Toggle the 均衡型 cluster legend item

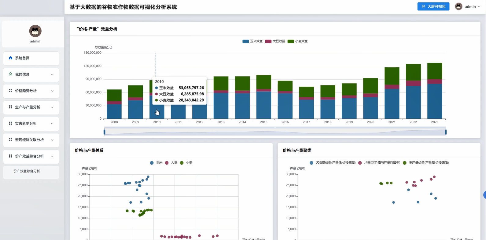[x=379, y=163]
